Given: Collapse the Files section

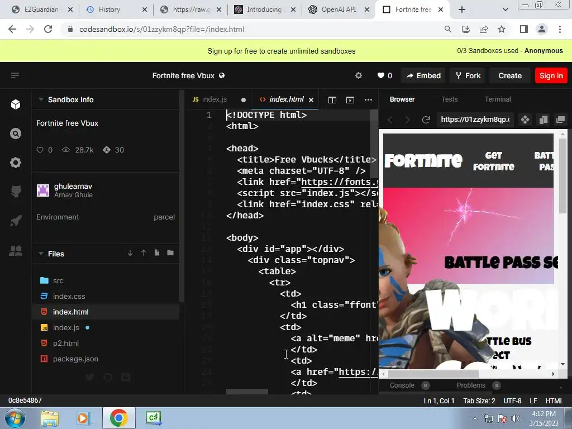Looking at the screenshot, I should [x=41, y=254].
